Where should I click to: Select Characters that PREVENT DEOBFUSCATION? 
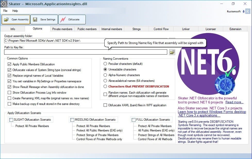tap(105, 86)
